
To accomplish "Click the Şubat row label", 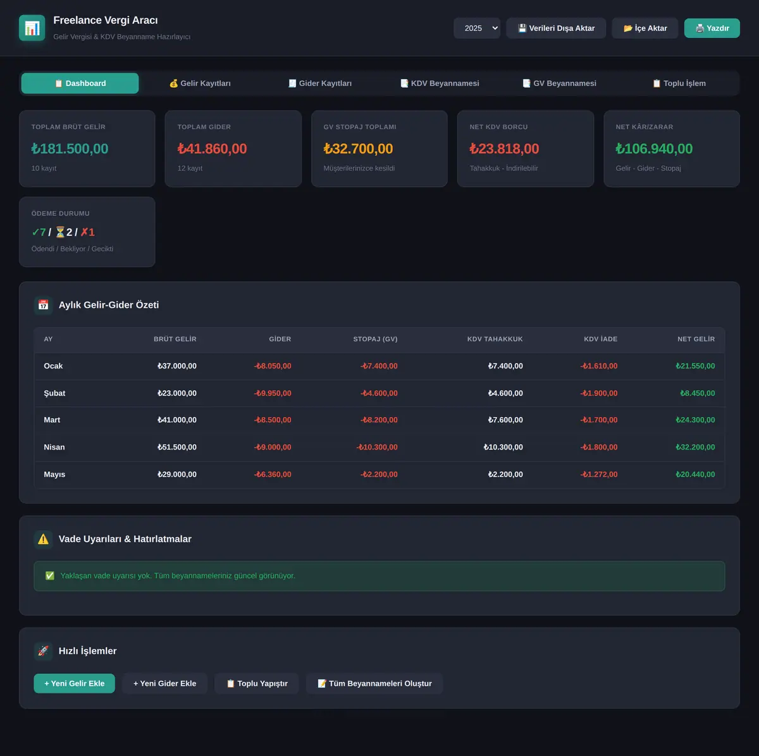I will [x=54, y=393].
